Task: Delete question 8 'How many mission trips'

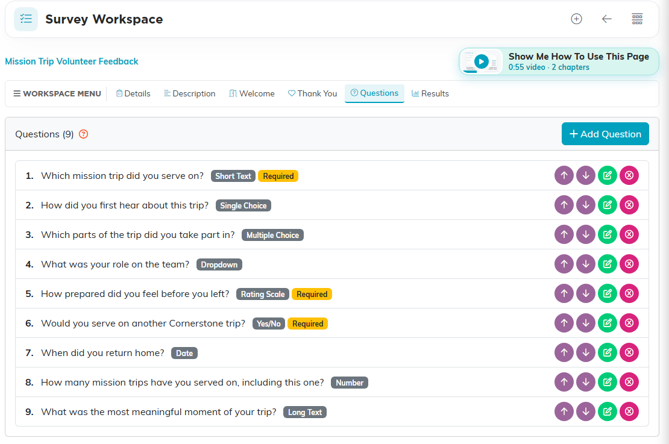Action: point(629,382)
